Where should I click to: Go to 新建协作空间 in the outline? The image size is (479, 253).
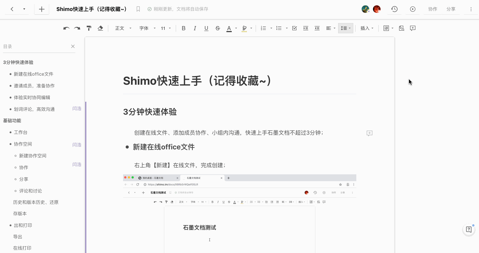(33, 156)
